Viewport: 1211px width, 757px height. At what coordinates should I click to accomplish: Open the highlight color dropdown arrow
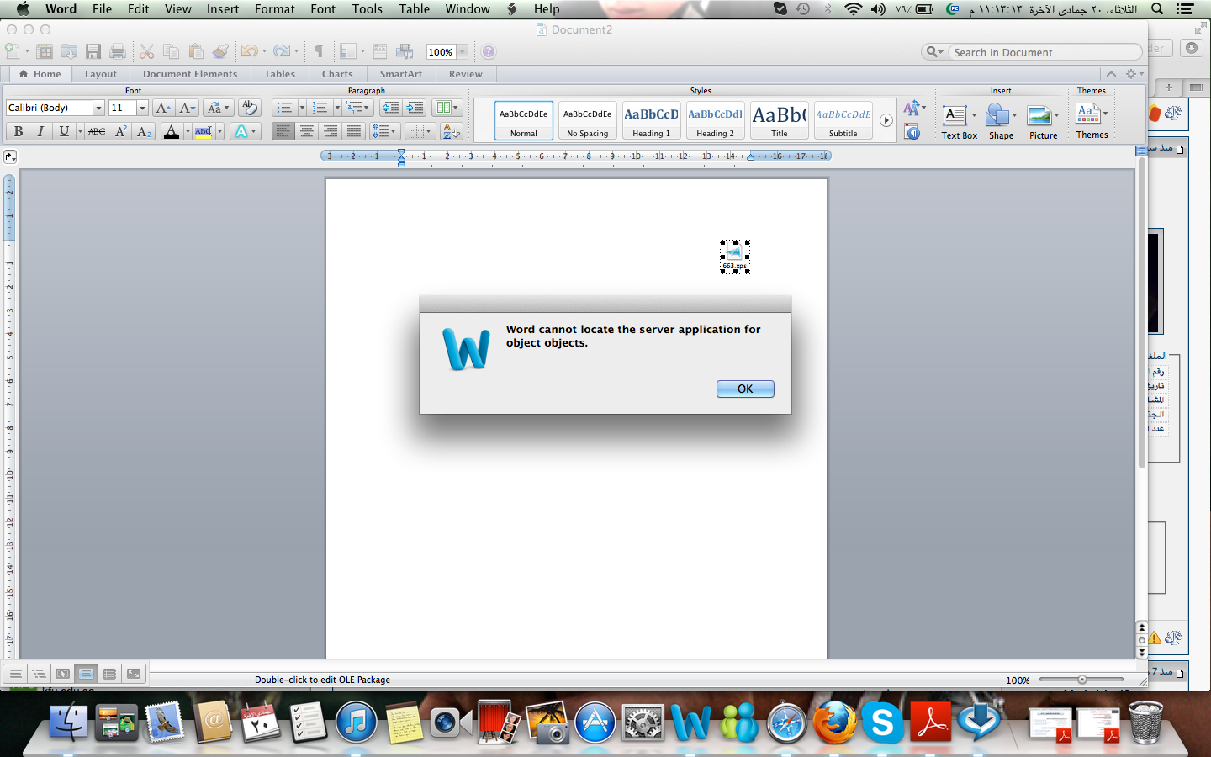[x=220, y=131]
